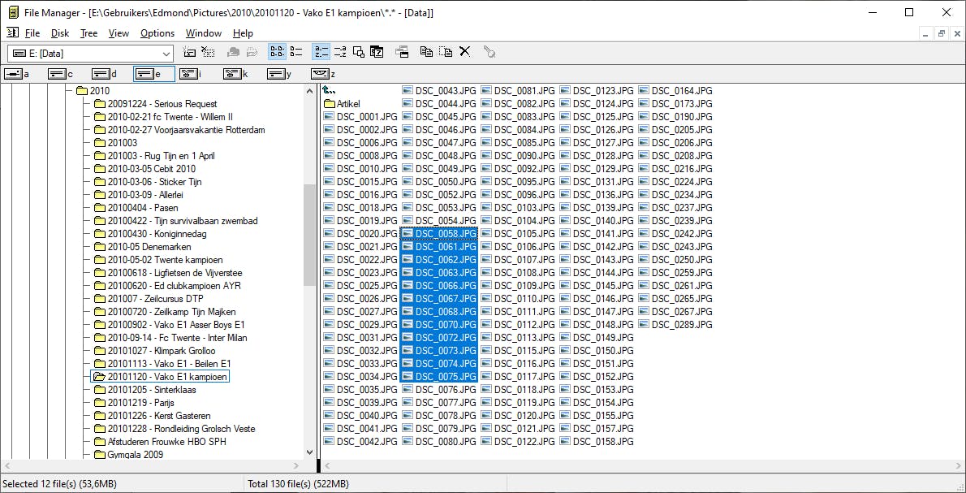Screen dimensions: 966x493
Task: Open the File menu
Action: click(x=32, y=33)
